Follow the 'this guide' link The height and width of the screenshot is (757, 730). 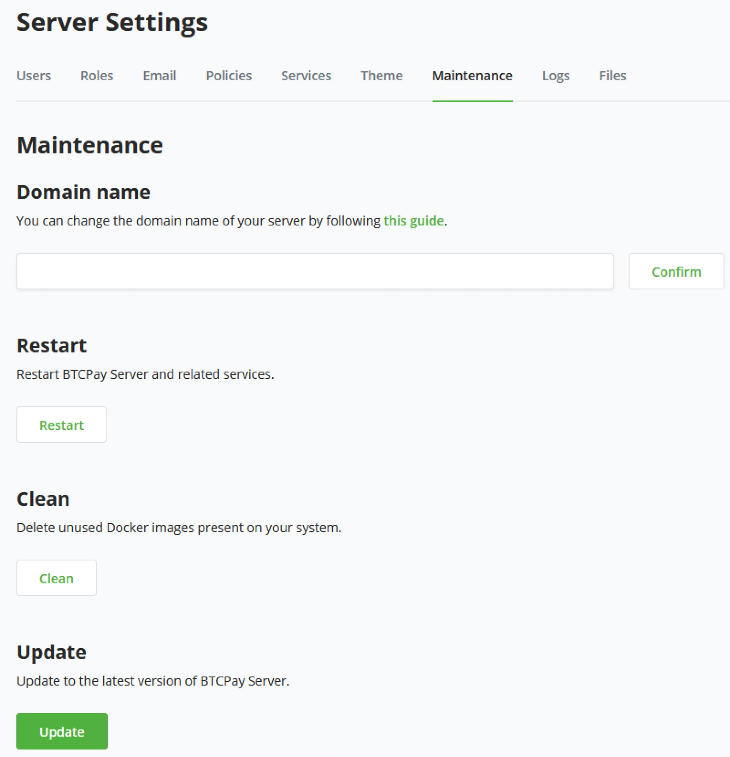click(x=413, y=221)
